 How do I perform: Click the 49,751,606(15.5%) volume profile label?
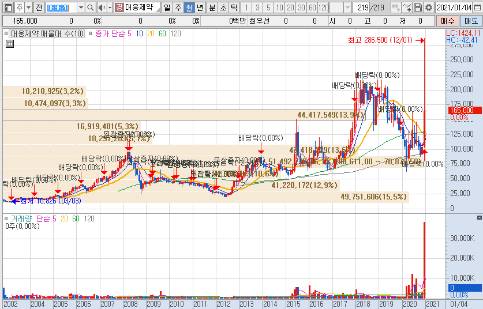(374, 197)
